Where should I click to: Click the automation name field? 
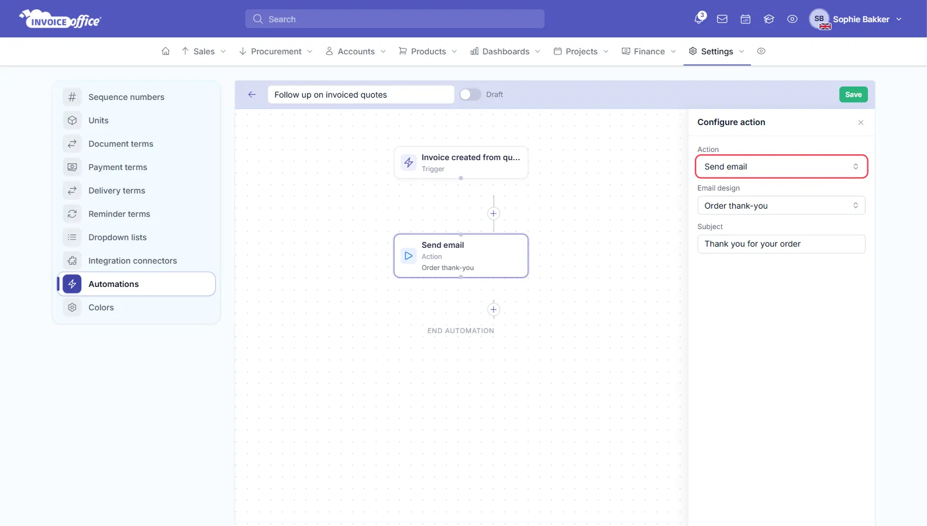pyautogui.click(x=361, y=95)
